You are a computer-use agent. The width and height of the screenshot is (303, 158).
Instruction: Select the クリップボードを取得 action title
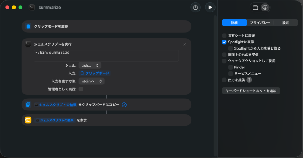pos(51,26)
